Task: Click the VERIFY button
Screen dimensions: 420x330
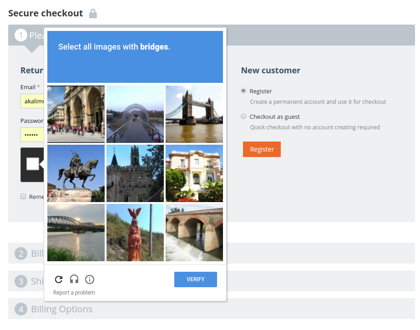Action: pyautogui.click(x=196, y=279)
